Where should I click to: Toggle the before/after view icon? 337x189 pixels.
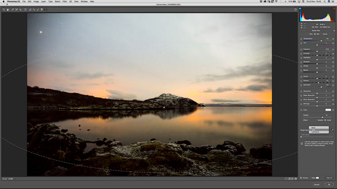click(286, 178)
